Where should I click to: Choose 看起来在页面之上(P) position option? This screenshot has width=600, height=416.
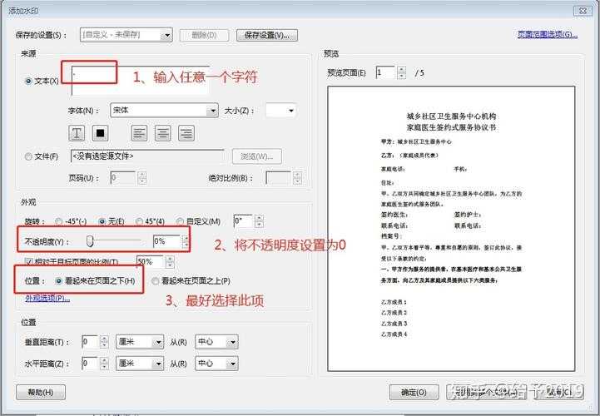click(x=156, y=281)
